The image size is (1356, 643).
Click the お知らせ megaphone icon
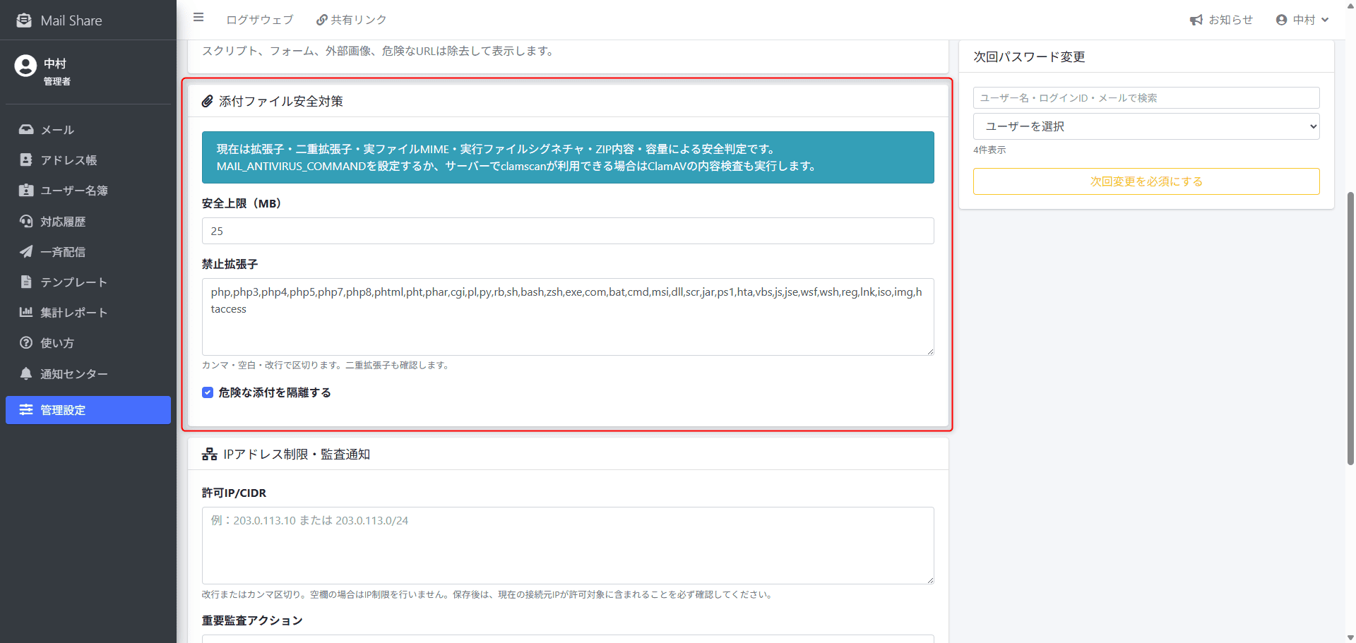[x=1196, y=20]
